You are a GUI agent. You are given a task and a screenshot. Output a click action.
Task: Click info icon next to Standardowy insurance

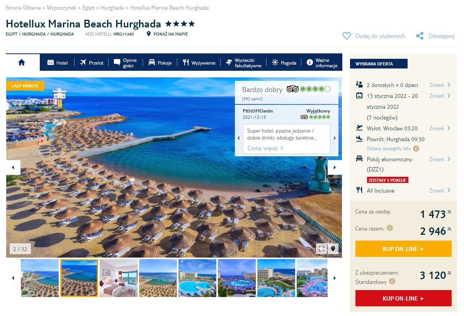[392, 282]
